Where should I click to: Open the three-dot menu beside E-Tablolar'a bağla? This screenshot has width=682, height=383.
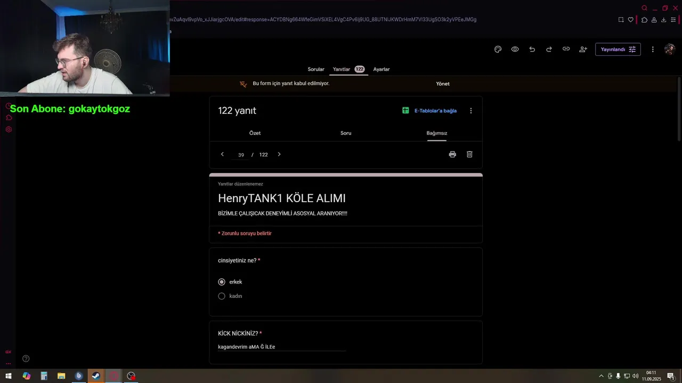[470, 111]
